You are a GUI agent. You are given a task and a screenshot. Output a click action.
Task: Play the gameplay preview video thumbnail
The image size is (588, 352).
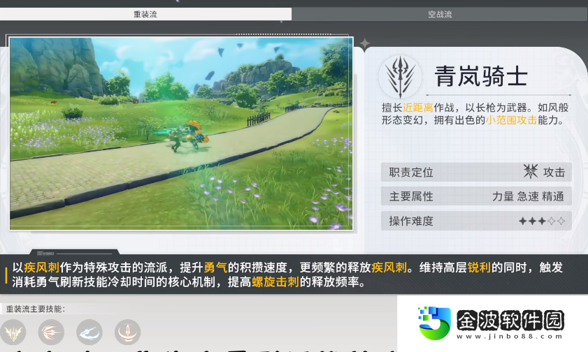click(181, 133)
